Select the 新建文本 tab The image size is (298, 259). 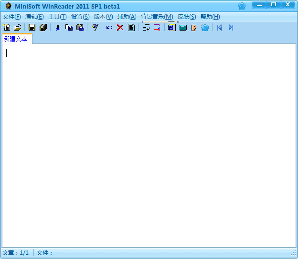pyautogui.click(x=16, y=39)
